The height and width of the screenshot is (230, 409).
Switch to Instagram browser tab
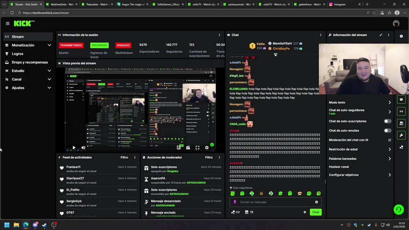point(345,4)
